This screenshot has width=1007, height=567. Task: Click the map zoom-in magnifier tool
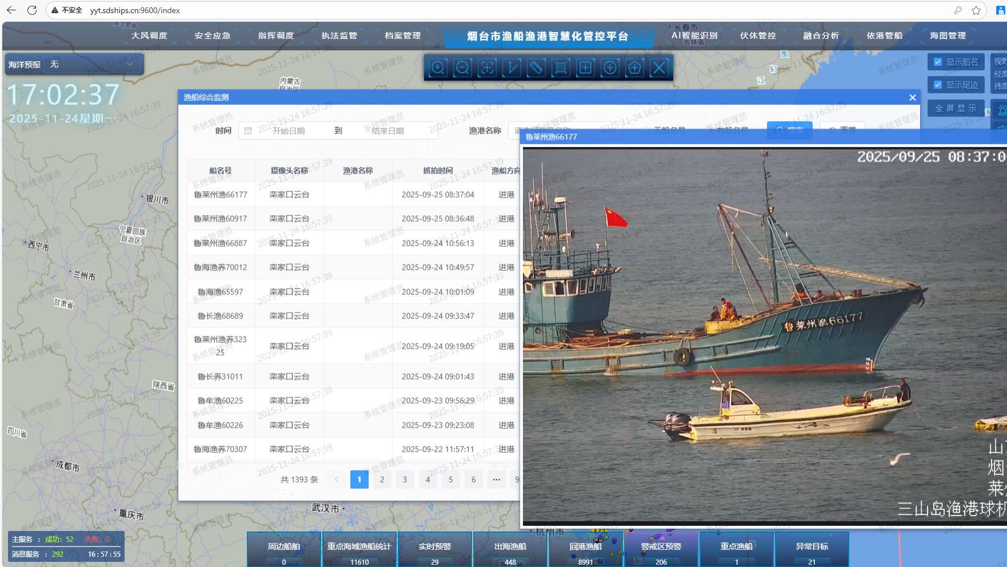tap(438, 67)
